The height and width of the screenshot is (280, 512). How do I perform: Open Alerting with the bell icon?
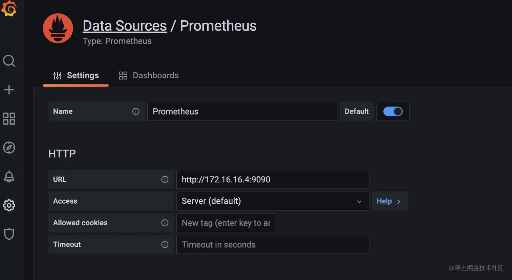8,176
